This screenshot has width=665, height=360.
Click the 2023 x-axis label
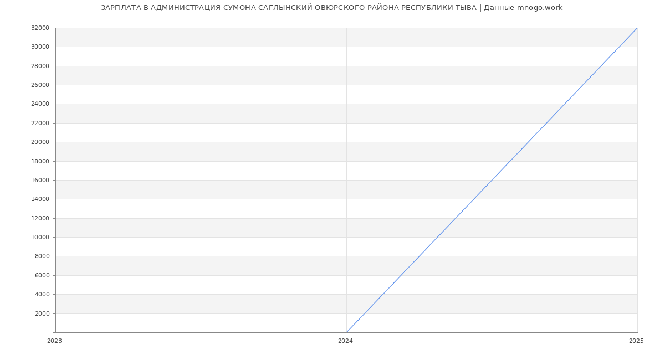pos(54,341)
